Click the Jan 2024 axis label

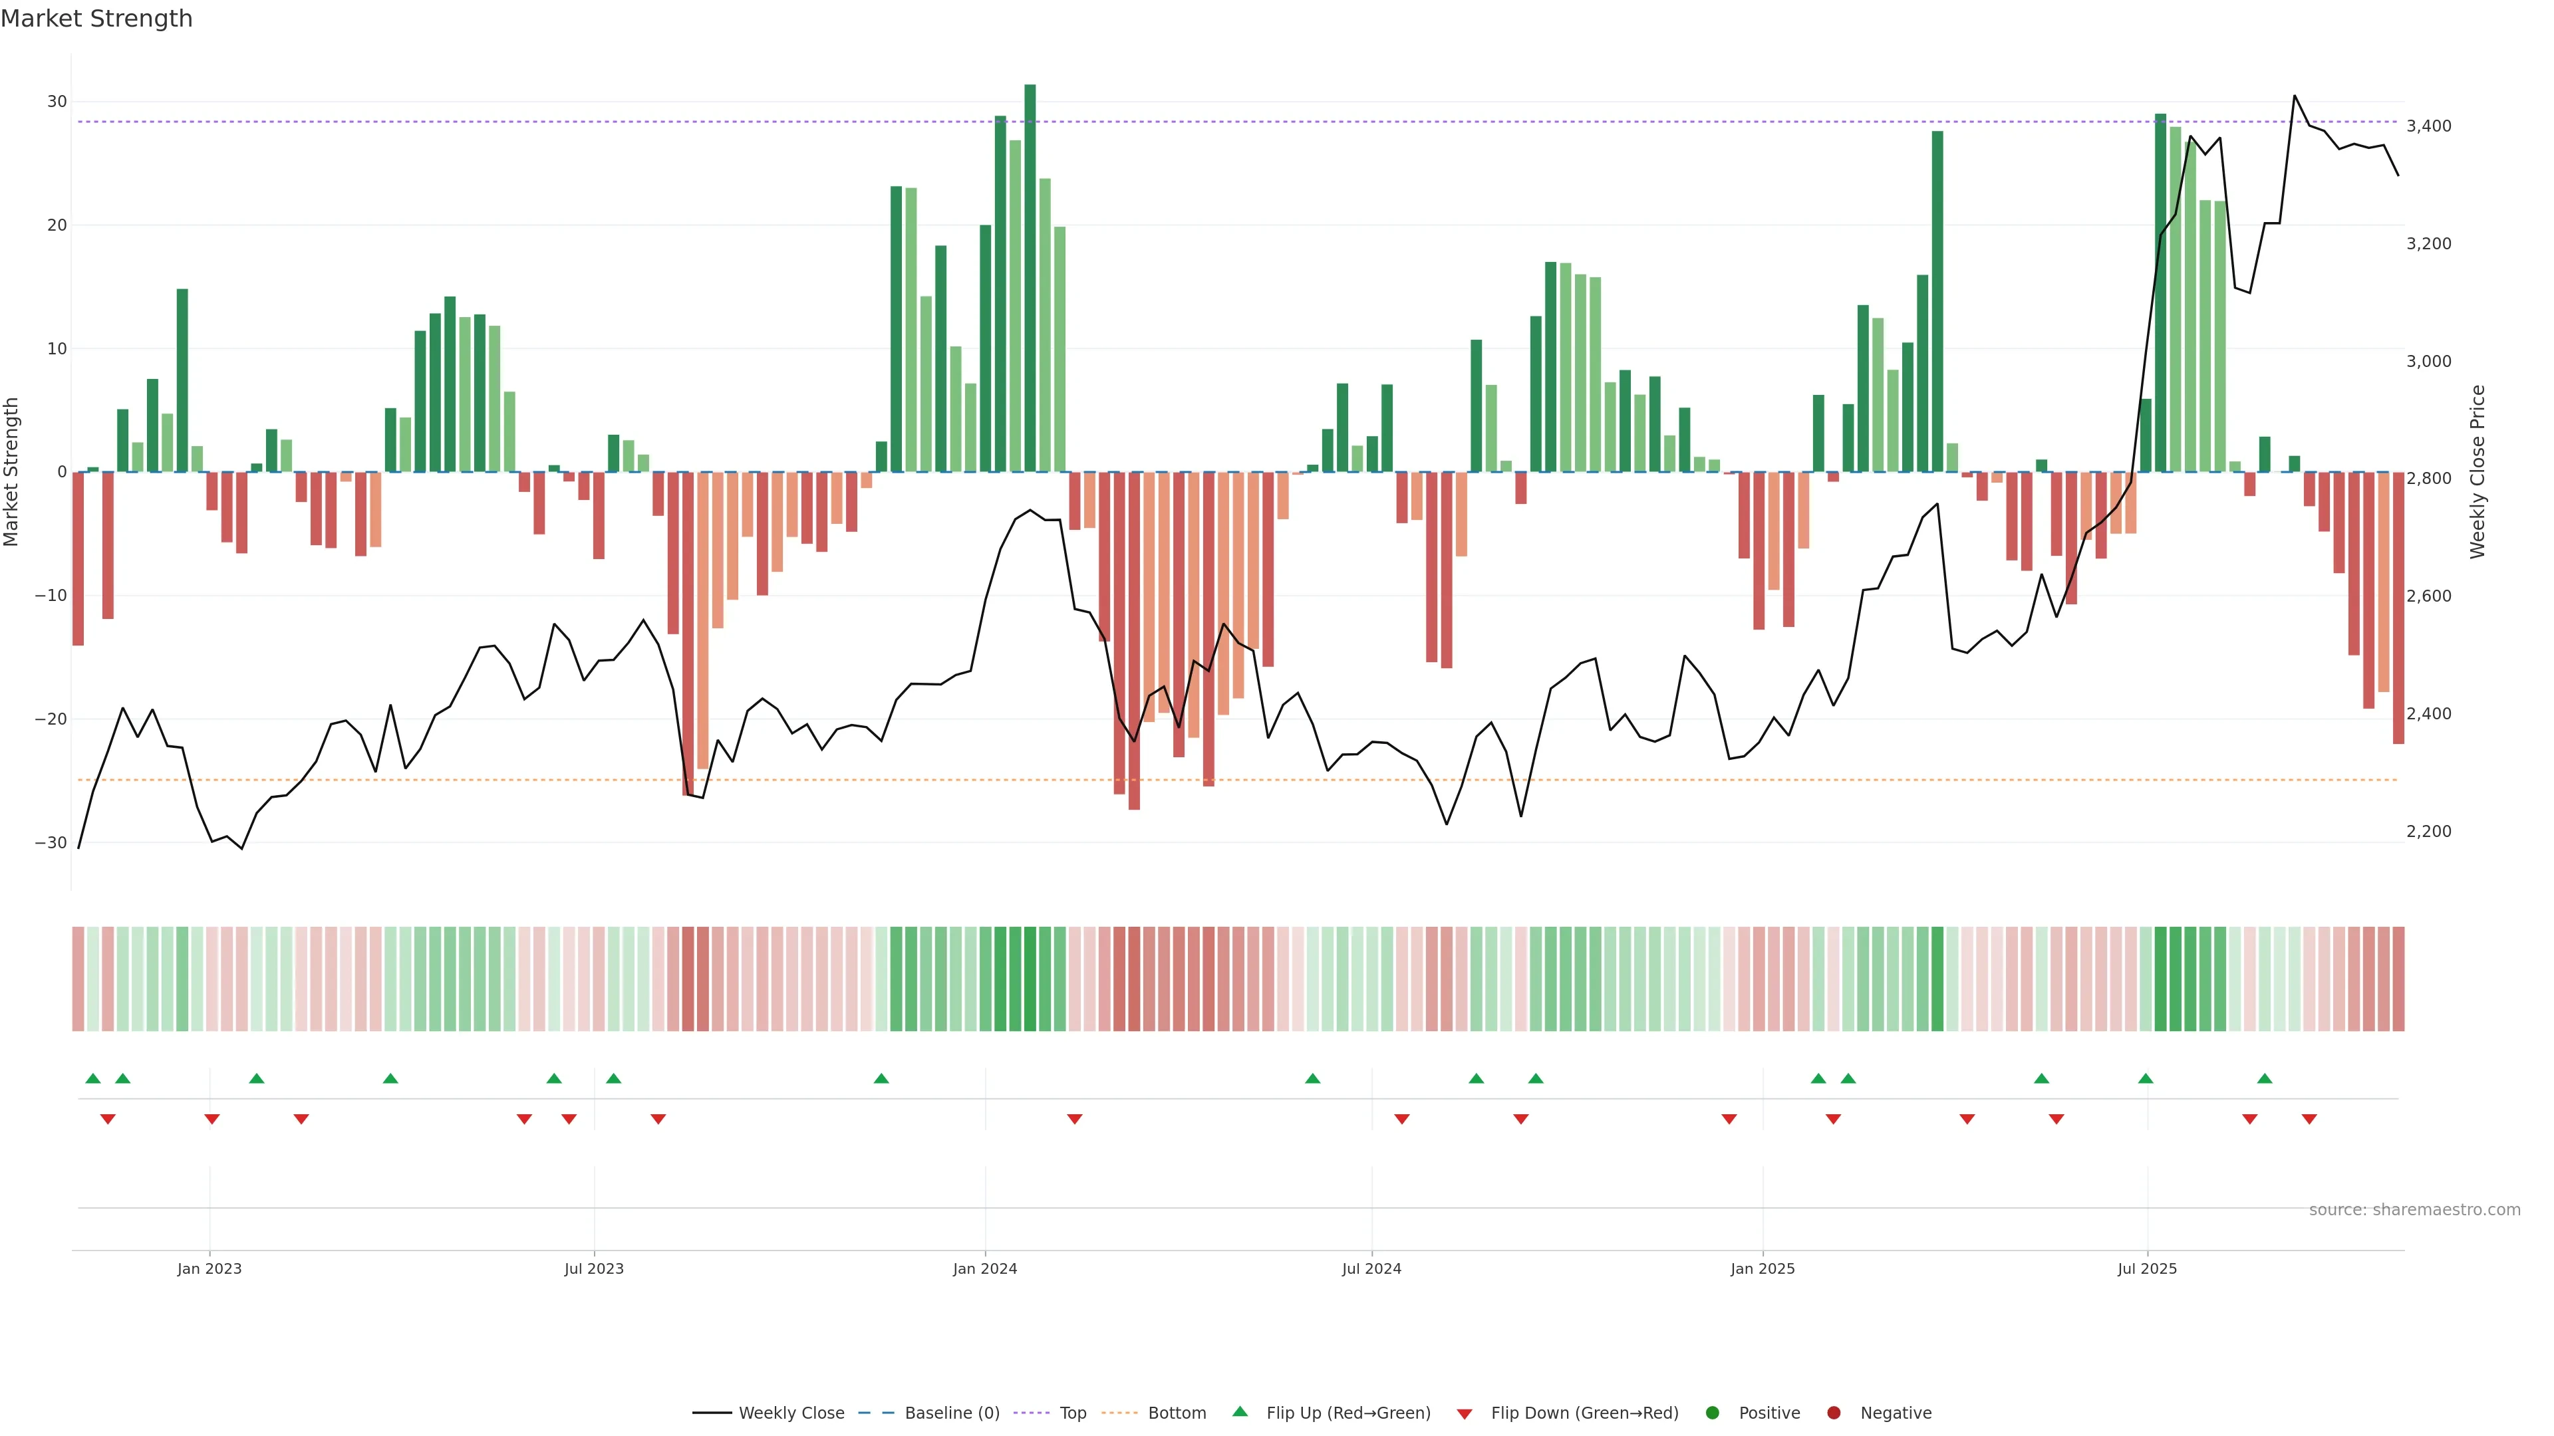984,1268
